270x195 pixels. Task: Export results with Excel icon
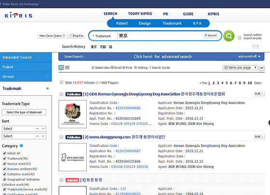[x=112, y=67]
